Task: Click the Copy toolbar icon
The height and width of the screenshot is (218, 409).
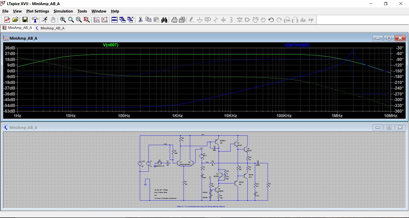Action: pos(148,20)
